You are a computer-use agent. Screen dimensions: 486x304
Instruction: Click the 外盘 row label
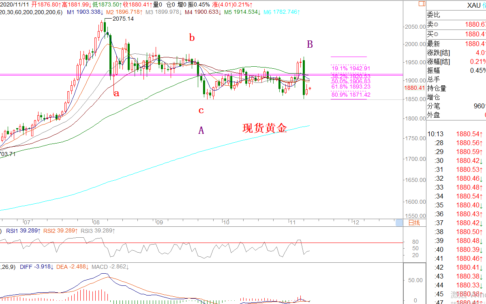pyautogui.click(x=434, y=115)
